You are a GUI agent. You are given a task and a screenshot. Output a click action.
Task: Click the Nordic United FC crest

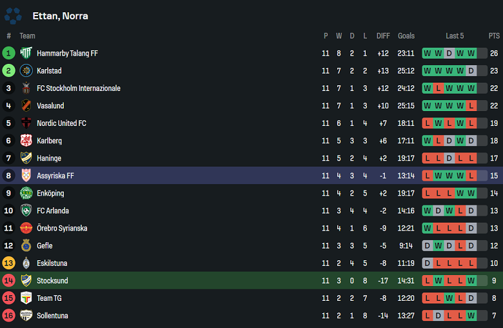[x=26, y=123]
